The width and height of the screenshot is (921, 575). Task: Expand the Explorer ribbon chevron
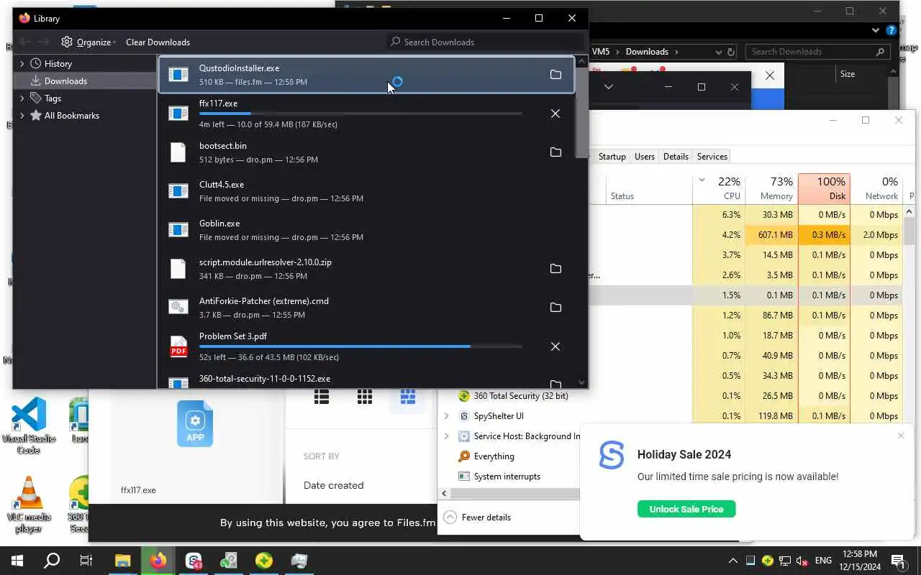click(876, 30)
